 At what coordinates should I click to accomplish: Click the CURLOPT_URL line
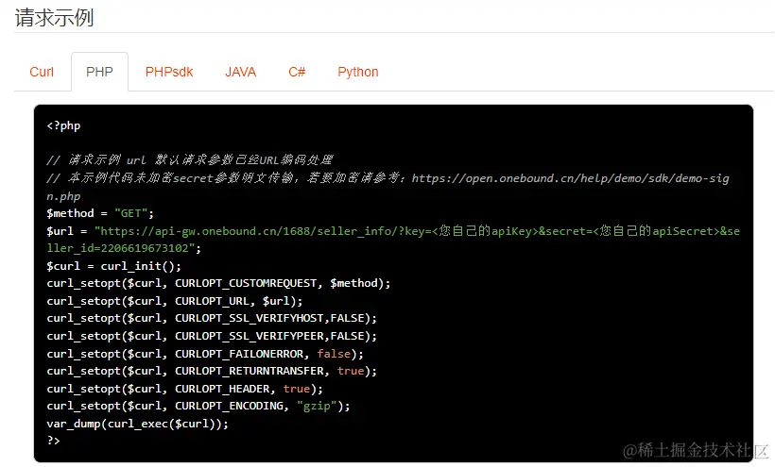tap(175, 301)
